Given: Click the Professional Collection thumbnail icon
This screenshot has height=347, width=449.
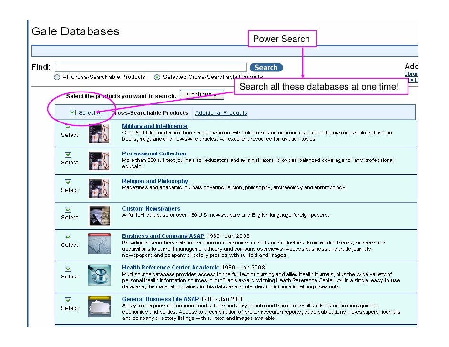Looking at the screenshot, I should 99,161.
